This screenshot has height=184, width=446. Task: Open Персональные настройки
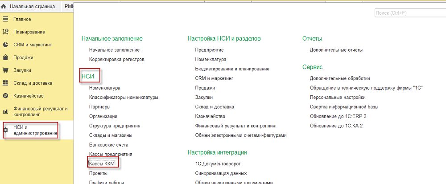click(338, 98)
